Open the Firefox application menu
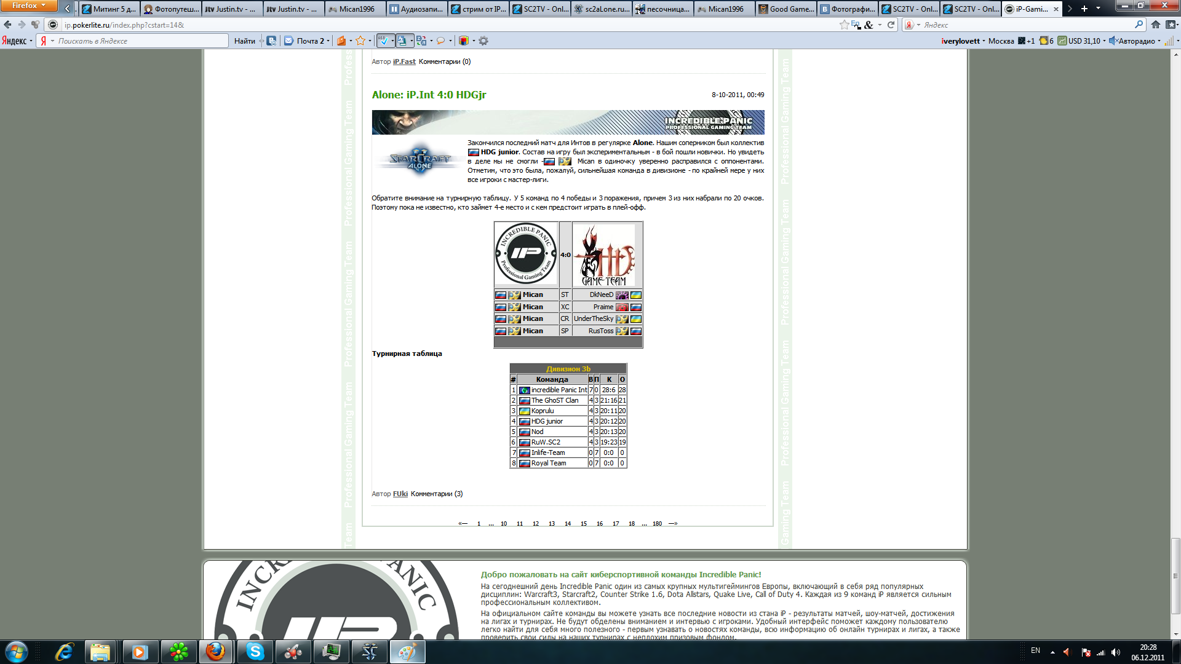This screenshot has width=1181, height=664. point(29,6)
